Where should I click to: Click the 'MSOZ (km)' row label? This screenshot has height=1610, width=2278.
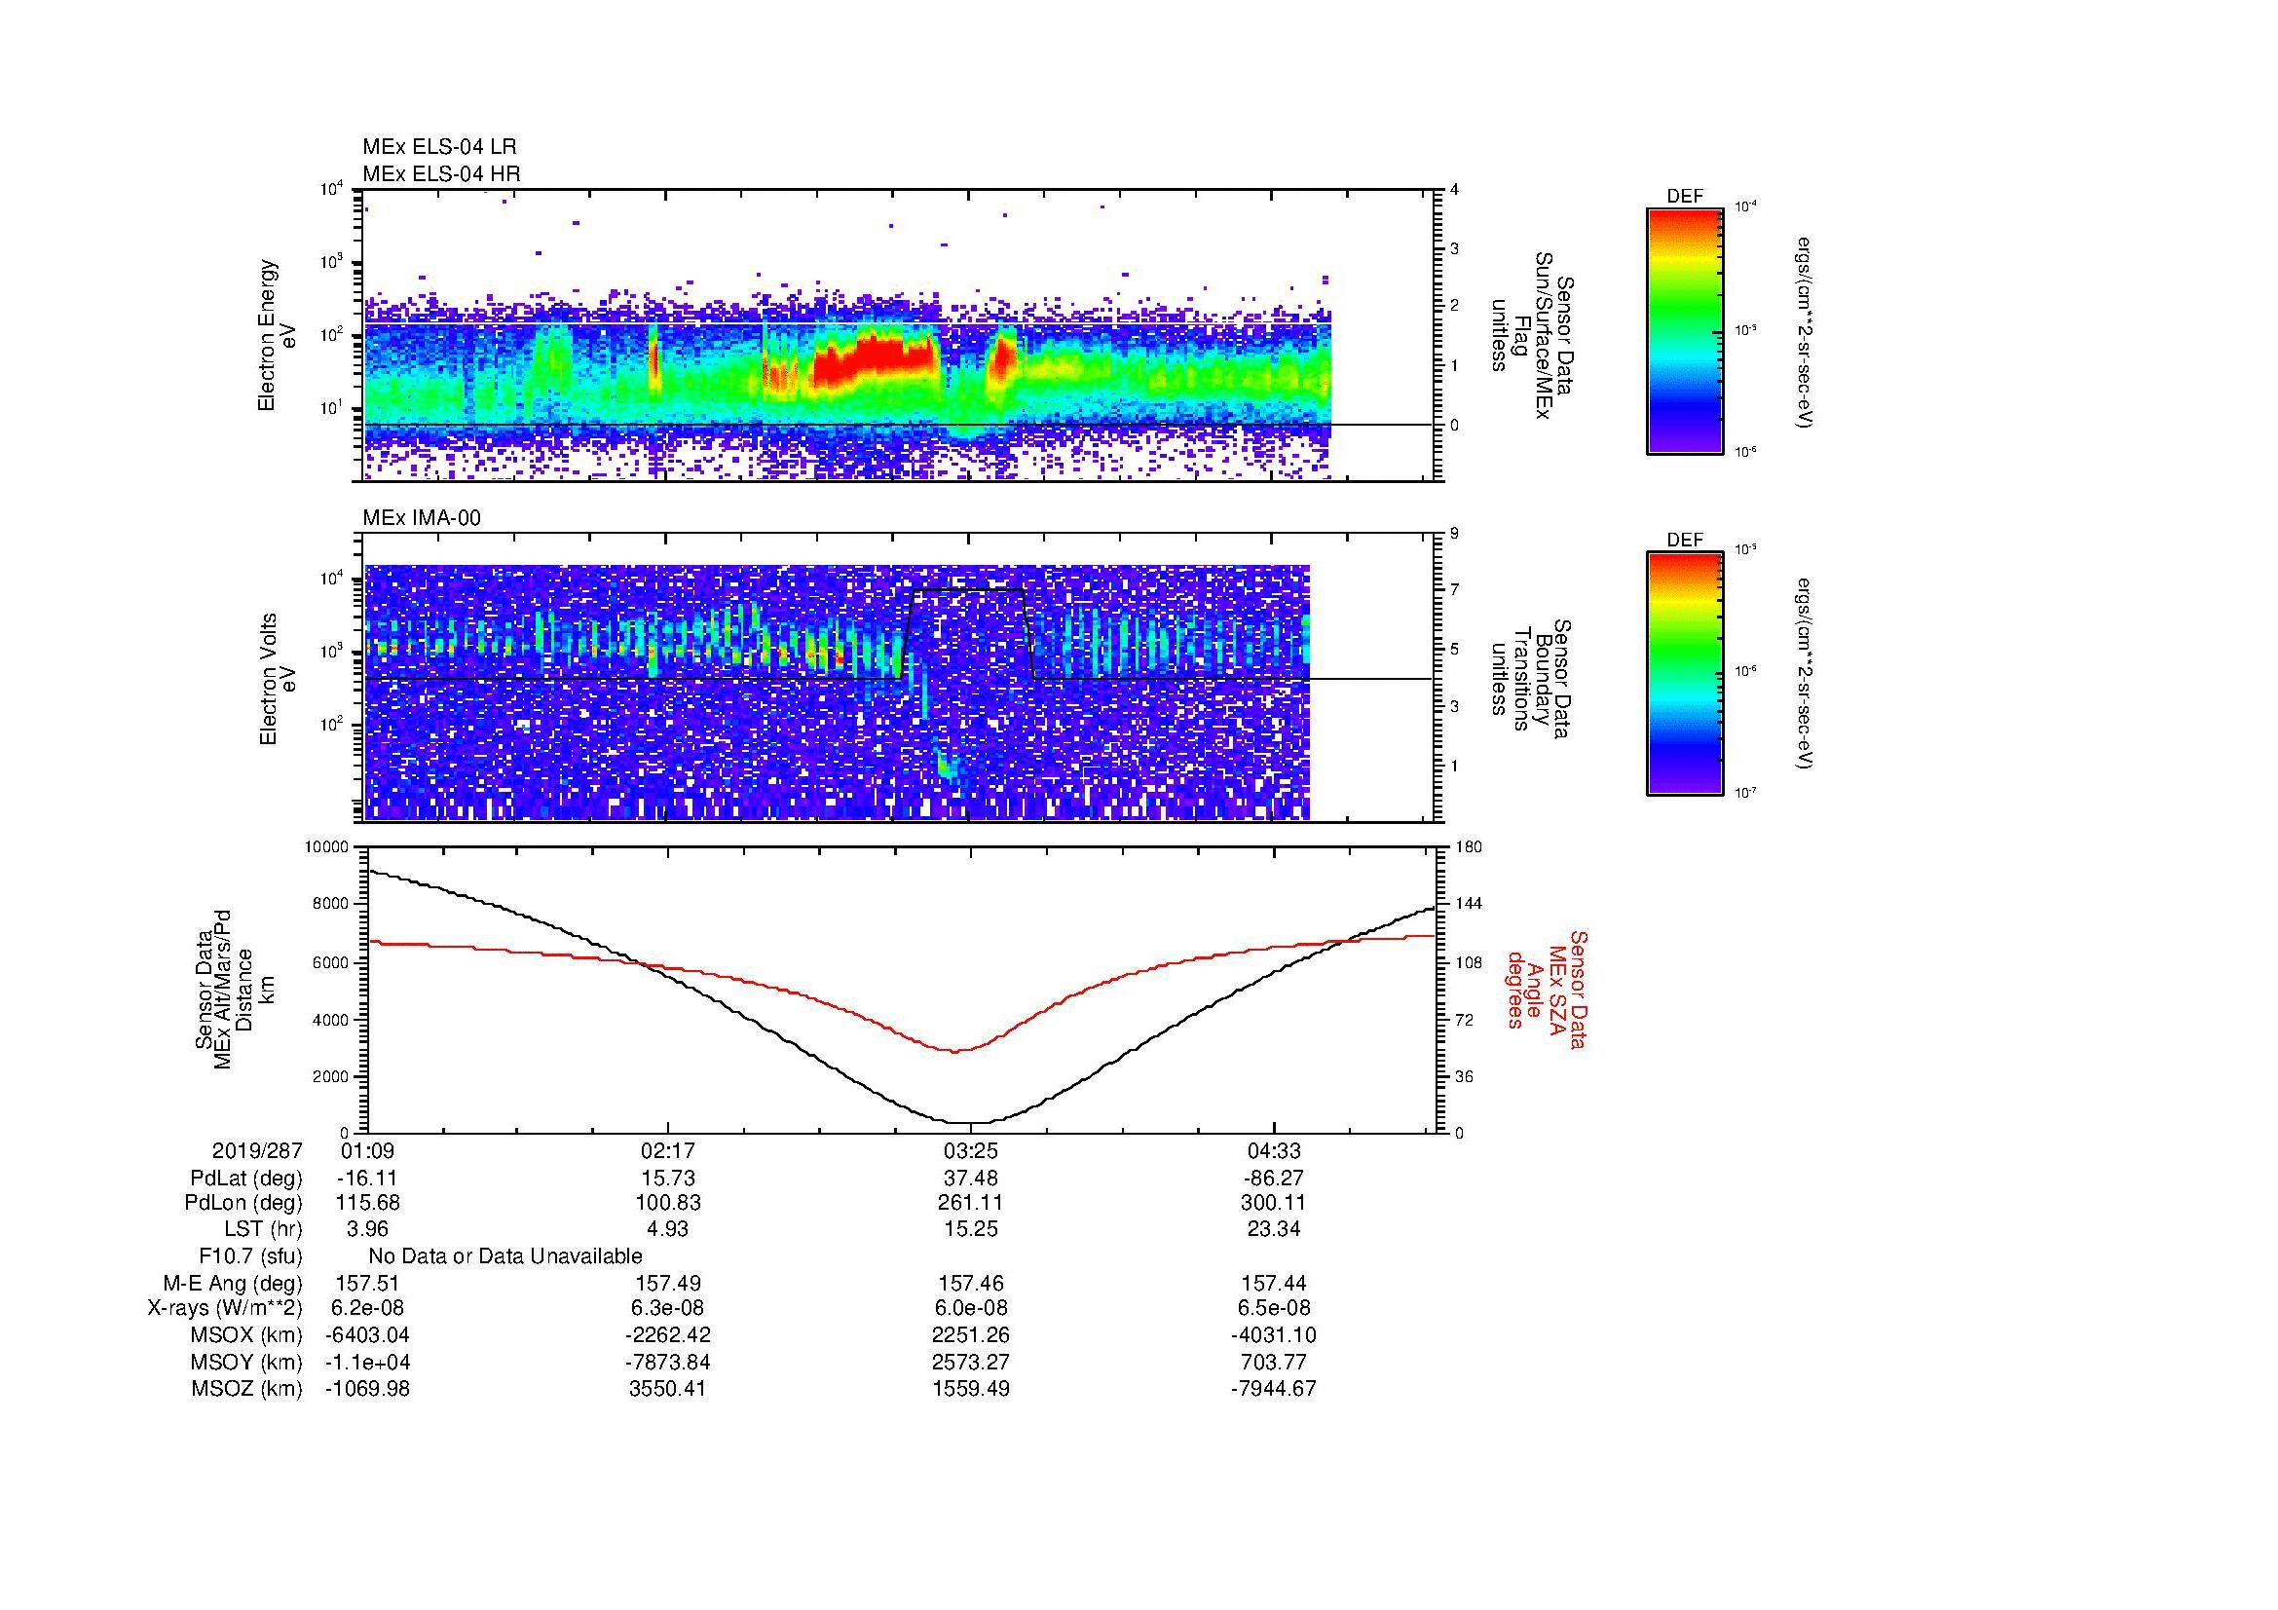coord(246,1389)
